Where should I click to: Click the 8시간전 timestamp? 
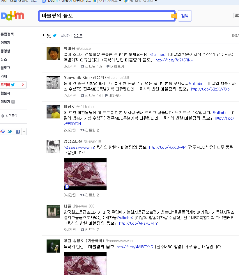[x=70, y=66]
